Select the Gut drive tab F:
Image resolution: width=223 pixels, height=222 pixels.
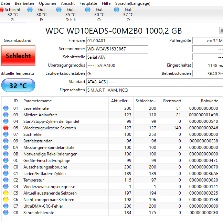click(x=41, y=15)
